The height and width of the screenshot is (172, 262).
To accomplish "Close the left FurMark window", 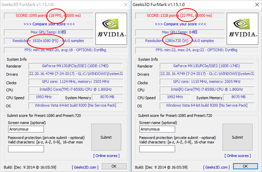I will point(126,5).
